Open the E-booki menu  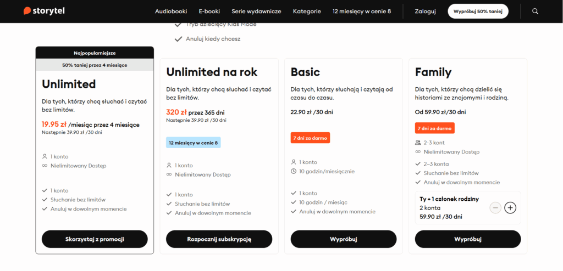(x=209, y=11)
